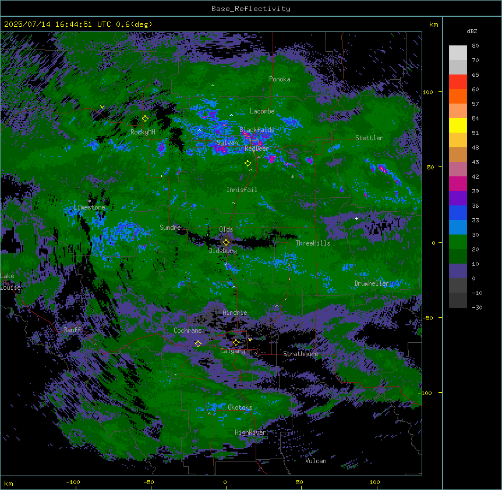Image resolution: width=502 pixels, height=490 pixels.
Task: Select the Vulcan label
Action: pos(316,461)
